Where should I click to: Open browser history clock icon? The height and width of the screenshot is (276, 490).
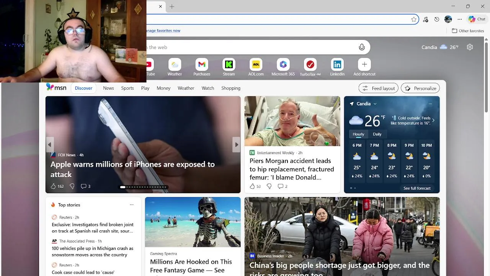coord(437,19)
